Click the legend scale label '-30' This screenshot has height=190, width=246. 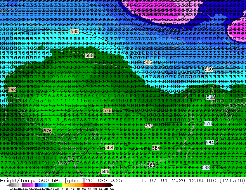pyautogui.click(x=36, y=189)
